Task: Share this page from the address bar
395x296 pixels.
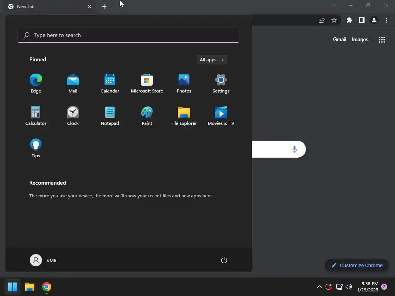Action: (322, 20)
